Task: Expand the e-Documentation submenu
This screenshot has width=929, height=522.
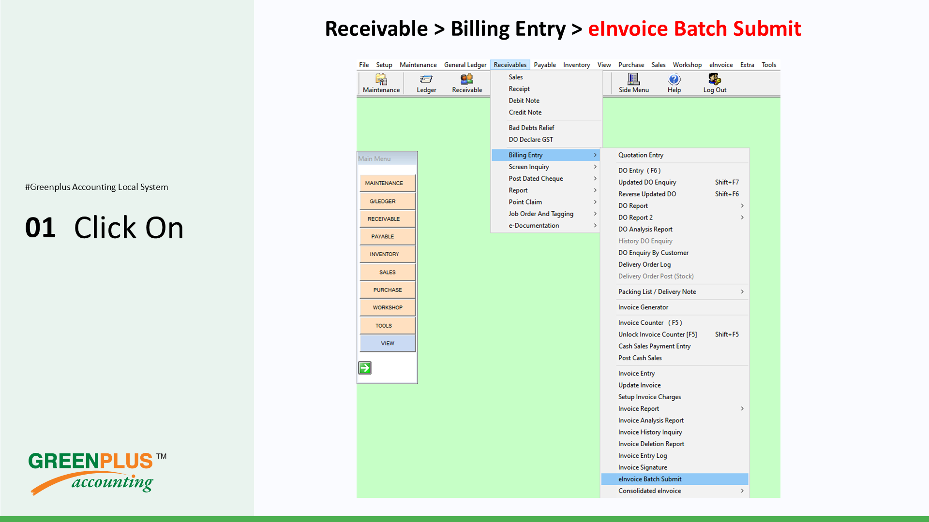Action: (546, 226)
